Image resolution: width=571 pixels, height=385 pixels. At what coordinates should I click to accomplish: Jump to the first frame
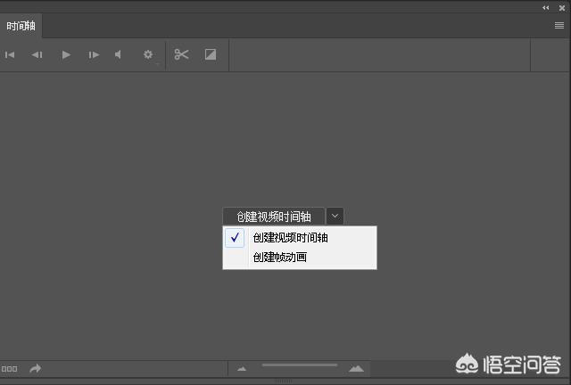tap(10, 55)
